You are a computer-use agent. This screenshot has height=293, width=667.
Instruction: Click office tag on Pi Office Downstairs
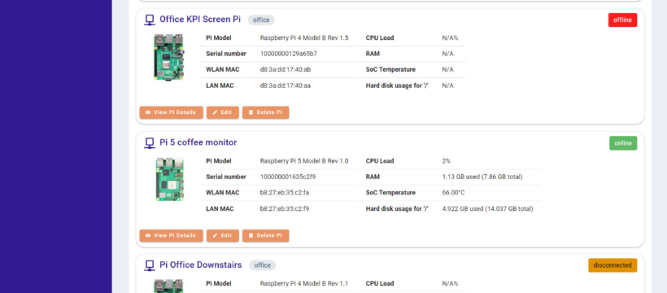[x=263, y=265]
